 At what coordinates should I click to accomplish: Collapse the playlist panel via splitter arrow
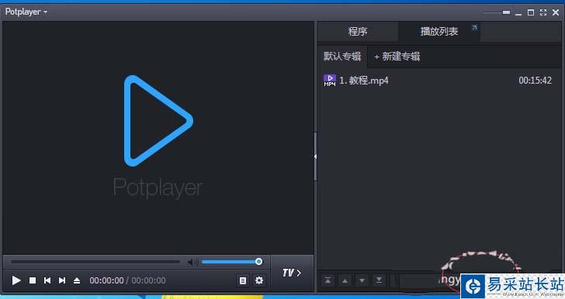click(315, 156)
